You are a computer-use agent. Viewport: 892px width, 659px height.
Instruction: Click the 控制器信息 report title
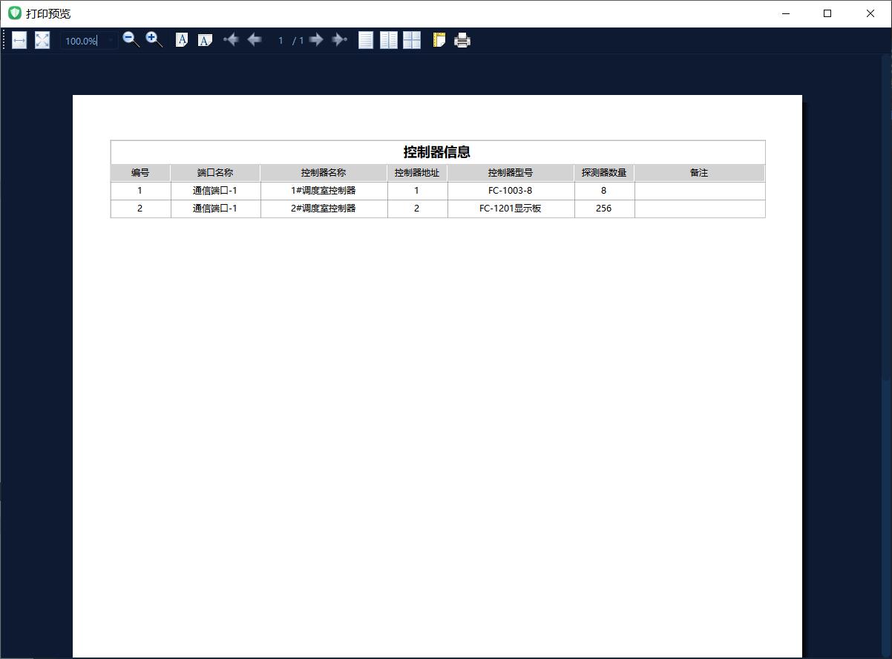click(437, 152)
